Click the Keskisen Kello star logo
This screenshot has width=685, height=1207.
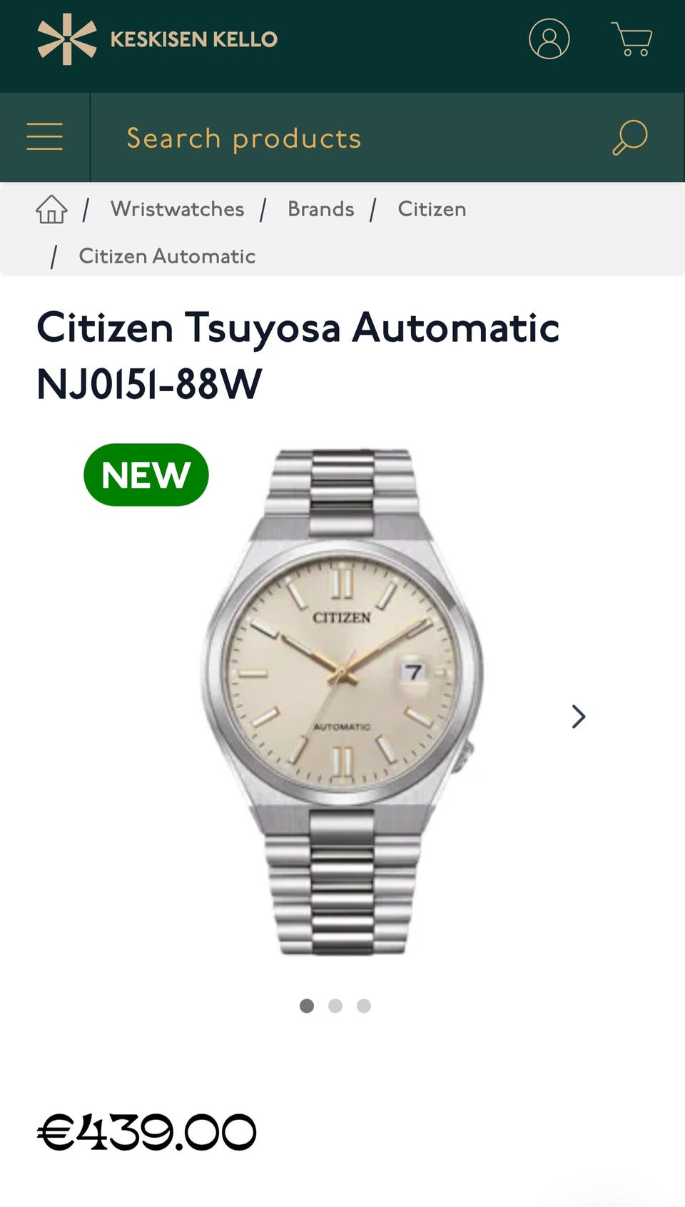pos(67,39)
